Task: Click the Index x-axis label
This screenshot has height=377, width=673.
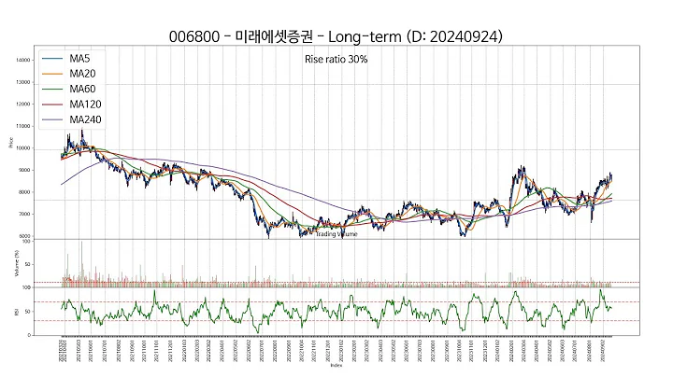Action: tap(336, 365)
